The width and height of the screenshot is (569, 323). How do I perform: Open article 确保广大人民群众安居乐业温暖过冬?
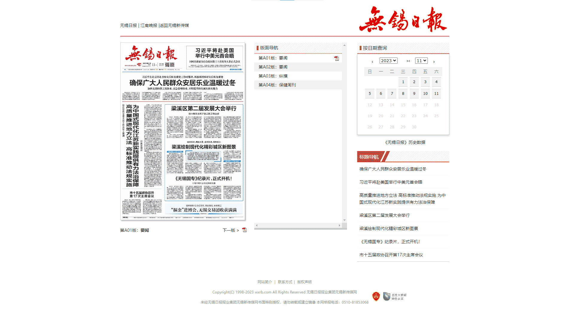393,169
